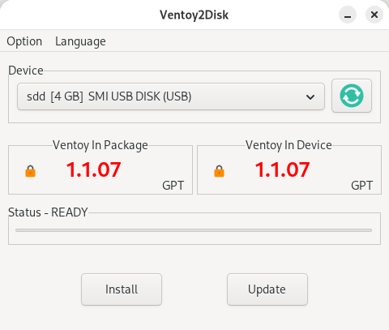
Task: Open the Language menu
Action: (80, 41)
